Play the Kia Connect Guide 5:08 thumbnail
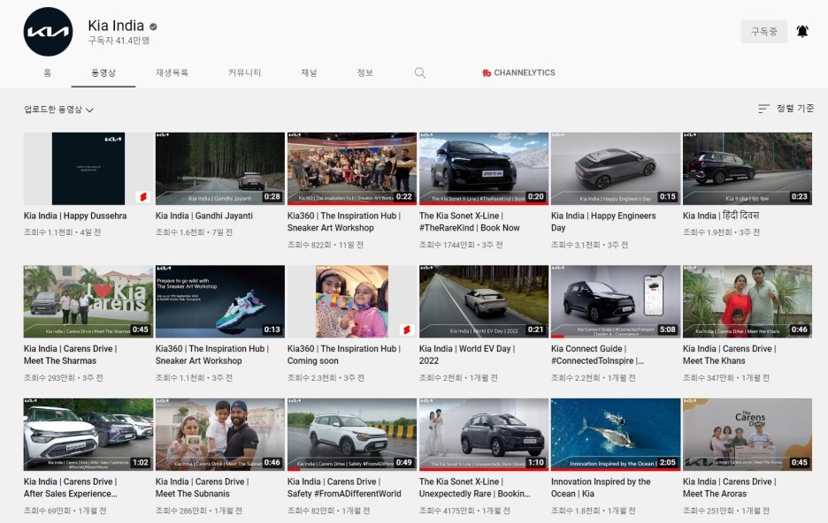Viewport: 828px width, 523px height. click(616, 301)
